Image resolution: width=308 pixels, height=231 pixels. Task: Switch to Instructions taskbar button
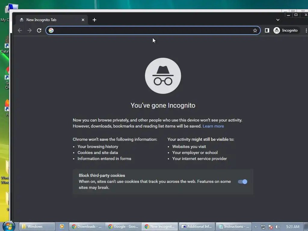(x=233, y=226)
